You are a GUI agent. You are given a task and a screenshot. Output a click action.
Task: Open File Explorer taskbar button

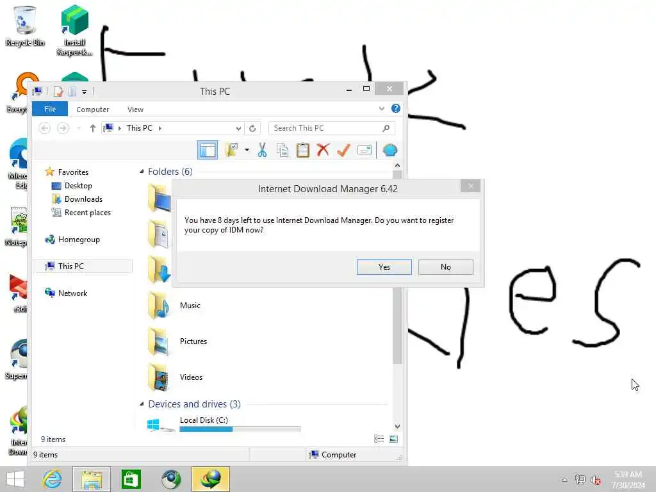pos(92,479)
